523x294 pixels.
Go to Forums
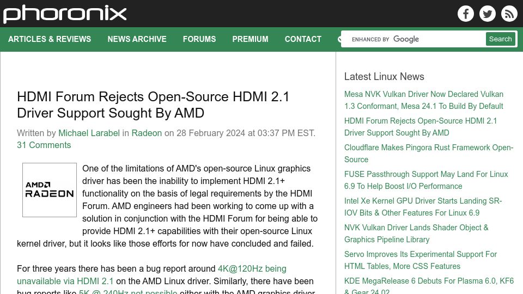click(x=199, y=39)
